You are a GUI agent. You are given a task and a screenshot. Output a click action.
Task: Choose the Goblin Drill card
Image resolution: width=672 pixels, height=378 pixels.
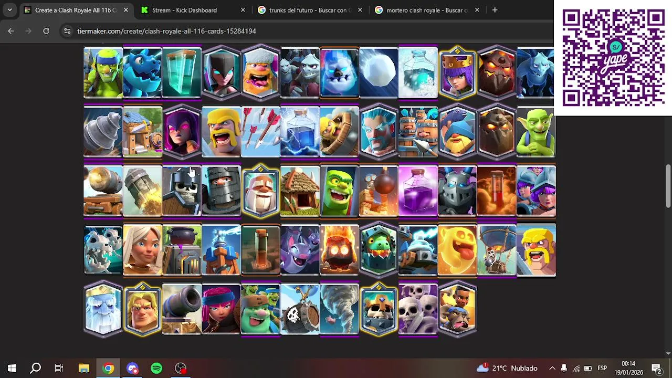103,132
